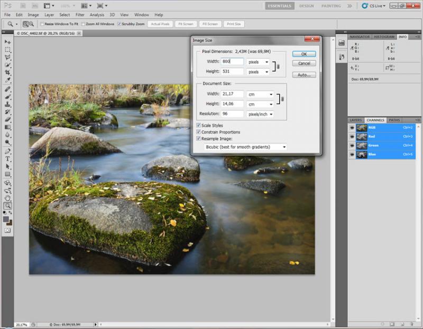Select the Eyedropper tool
The width and height of the screenshot is (423, 329).
7,80
